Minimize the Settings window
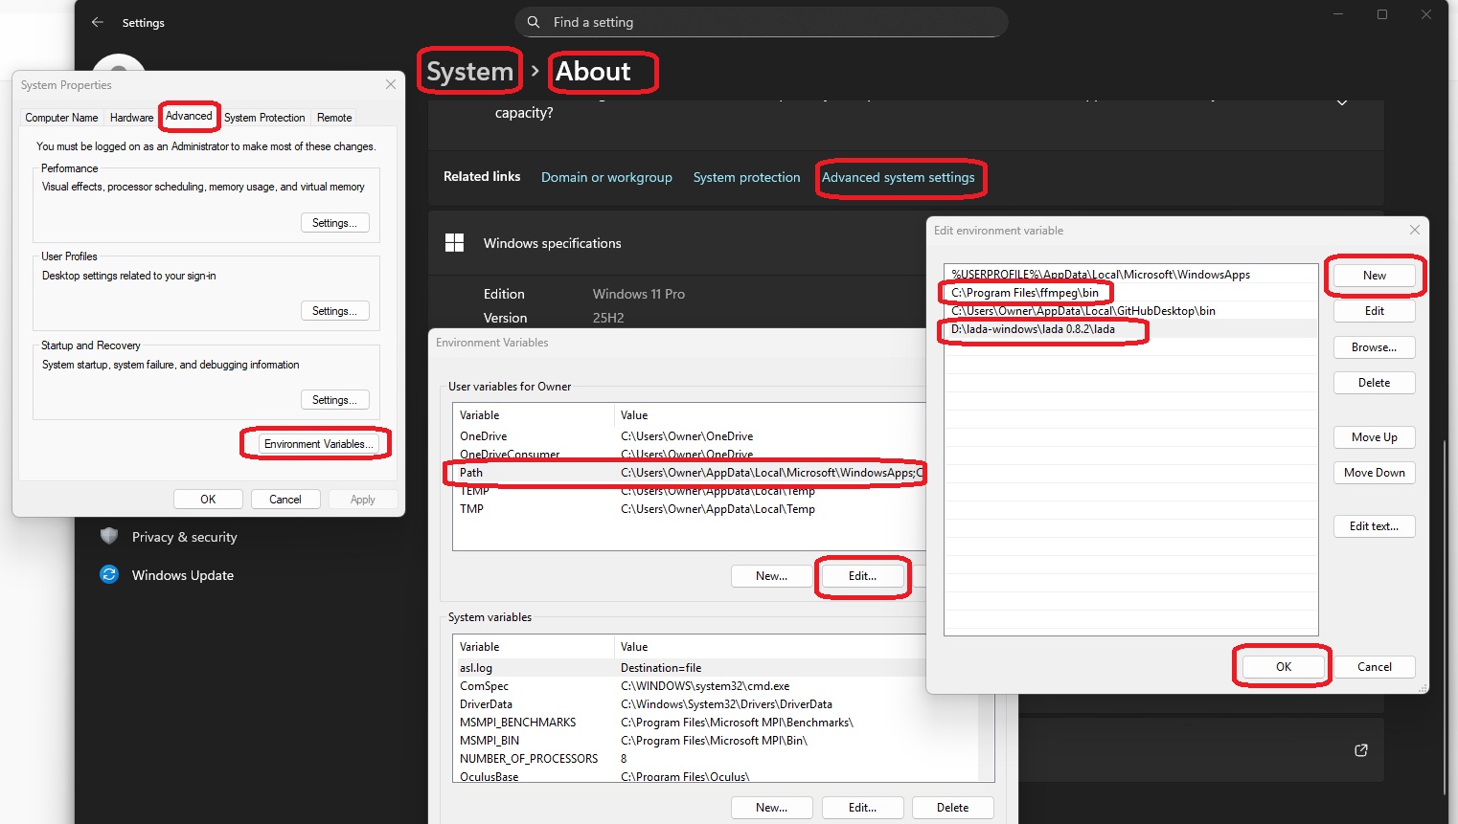 click(x=1338, y=14)
